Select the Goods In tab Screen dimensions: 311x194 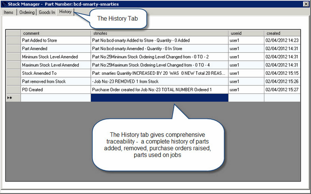[47, 12]
